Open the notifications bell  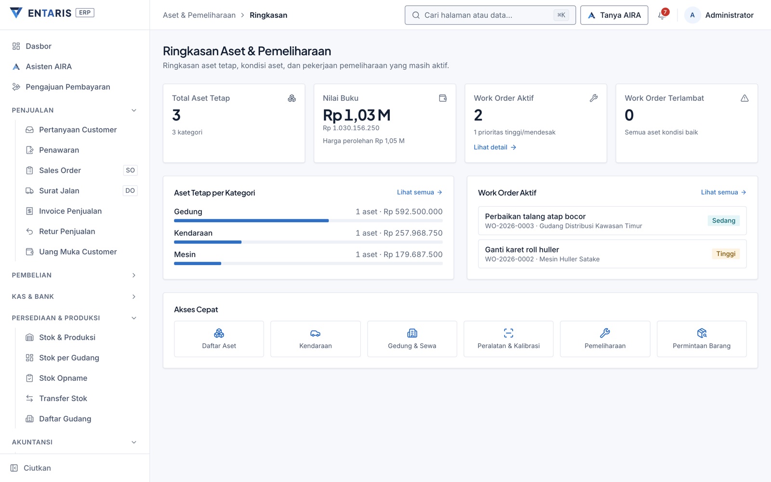(663, 15)
